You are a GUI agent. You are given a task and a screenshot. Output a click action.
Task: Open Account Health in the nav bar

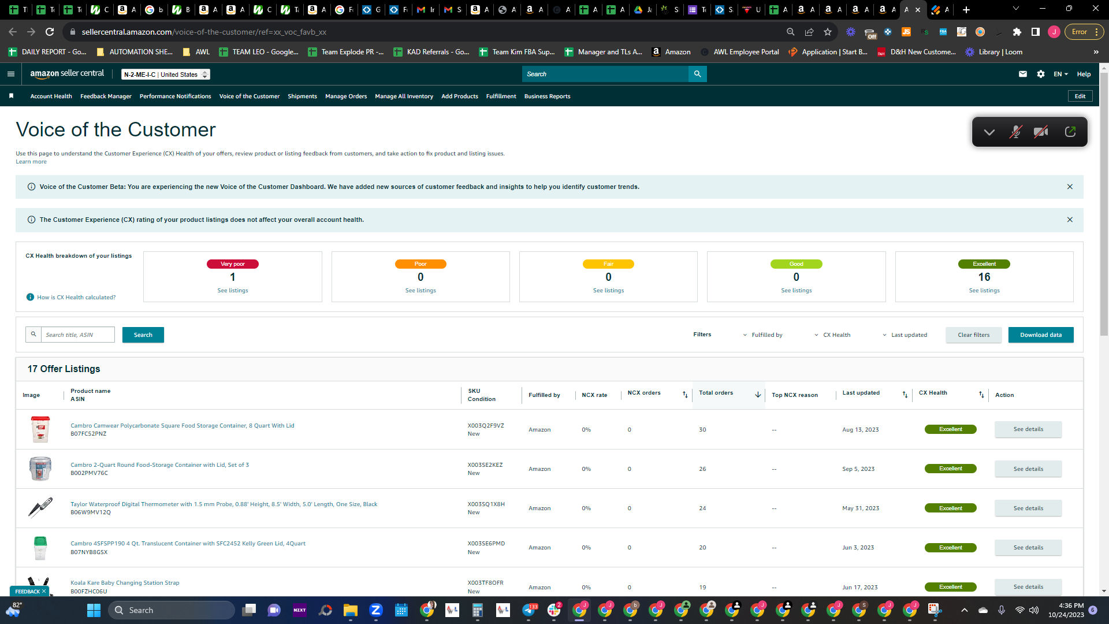51,96
